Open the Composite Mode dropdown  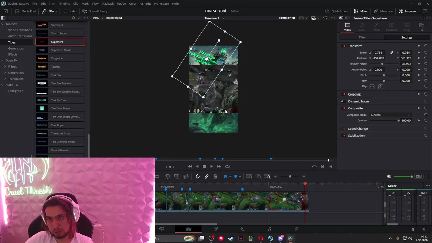390,115
